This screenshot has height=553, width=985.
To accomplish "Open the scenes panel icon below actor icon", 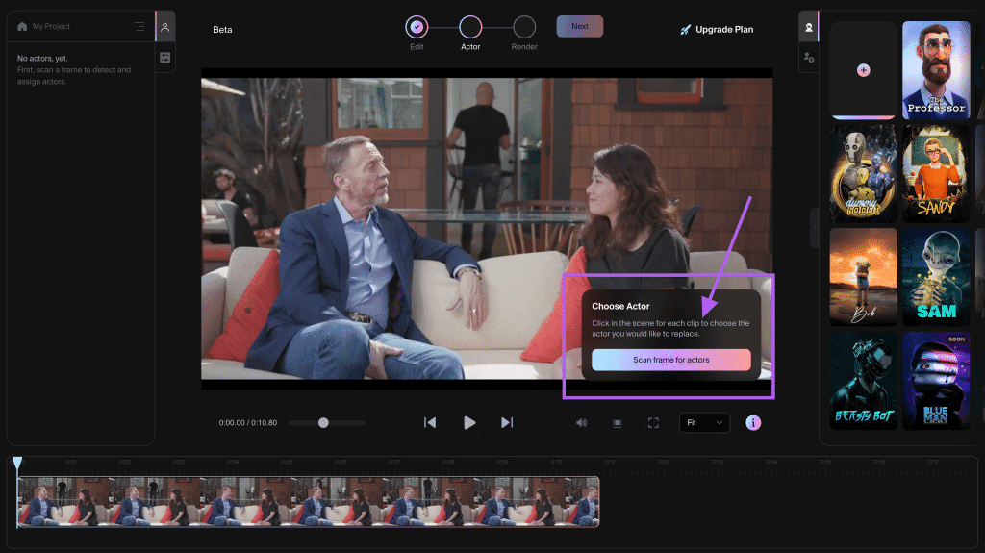I will (x=165, y=57).
